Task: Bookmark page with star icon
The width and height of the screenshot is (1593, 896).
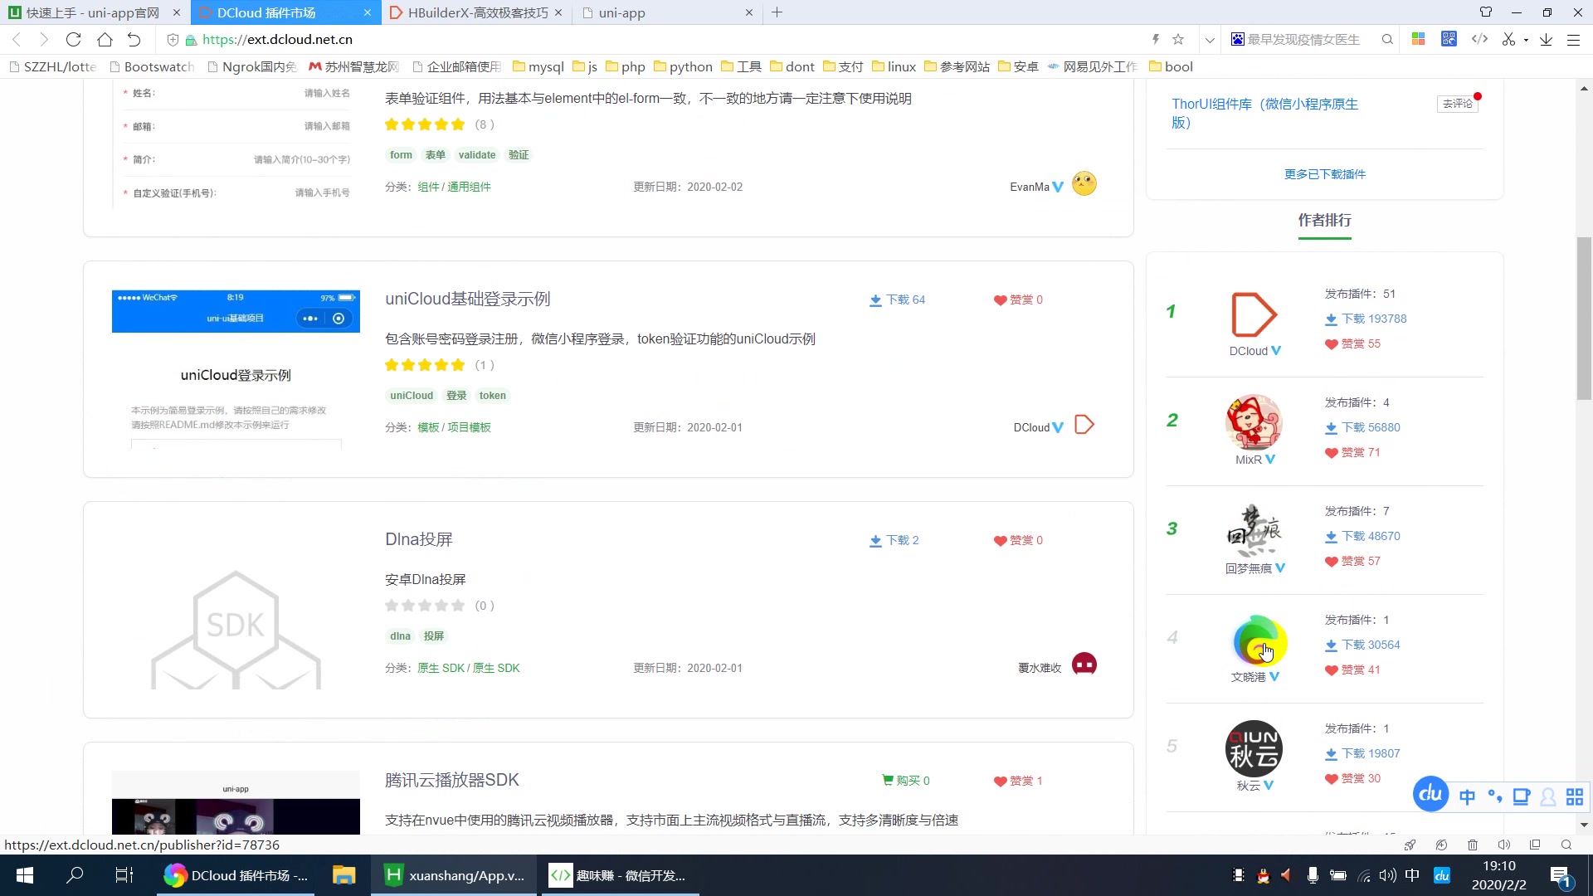Action: click(1178, 40)
